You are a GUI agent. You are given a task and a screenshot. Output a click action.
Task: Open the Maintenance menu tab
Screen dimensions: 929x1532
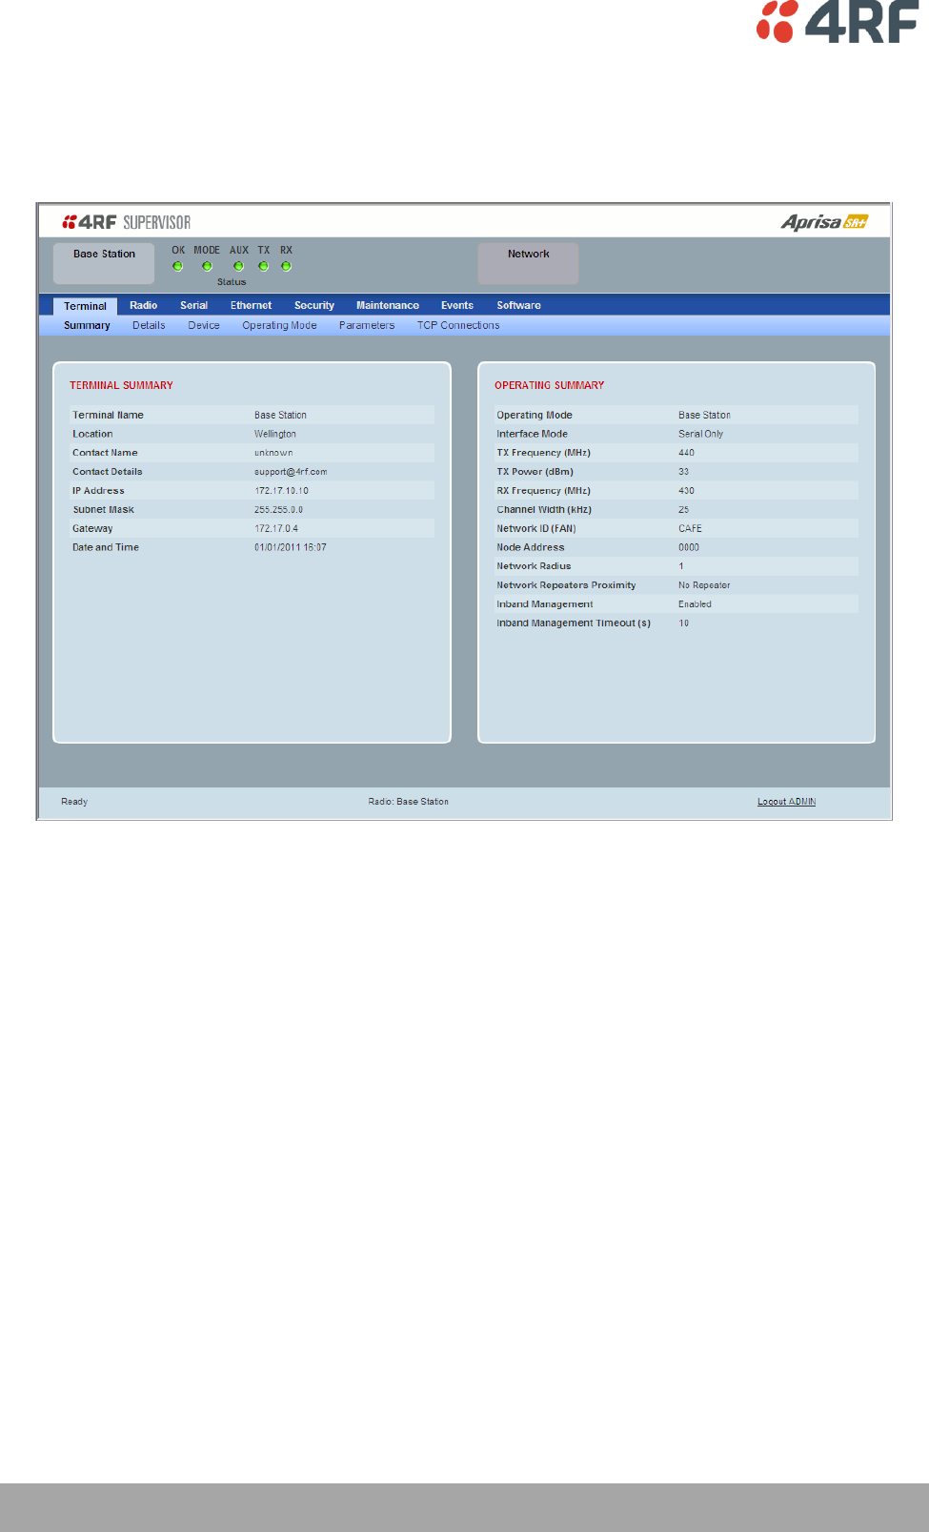pos(388,305)
